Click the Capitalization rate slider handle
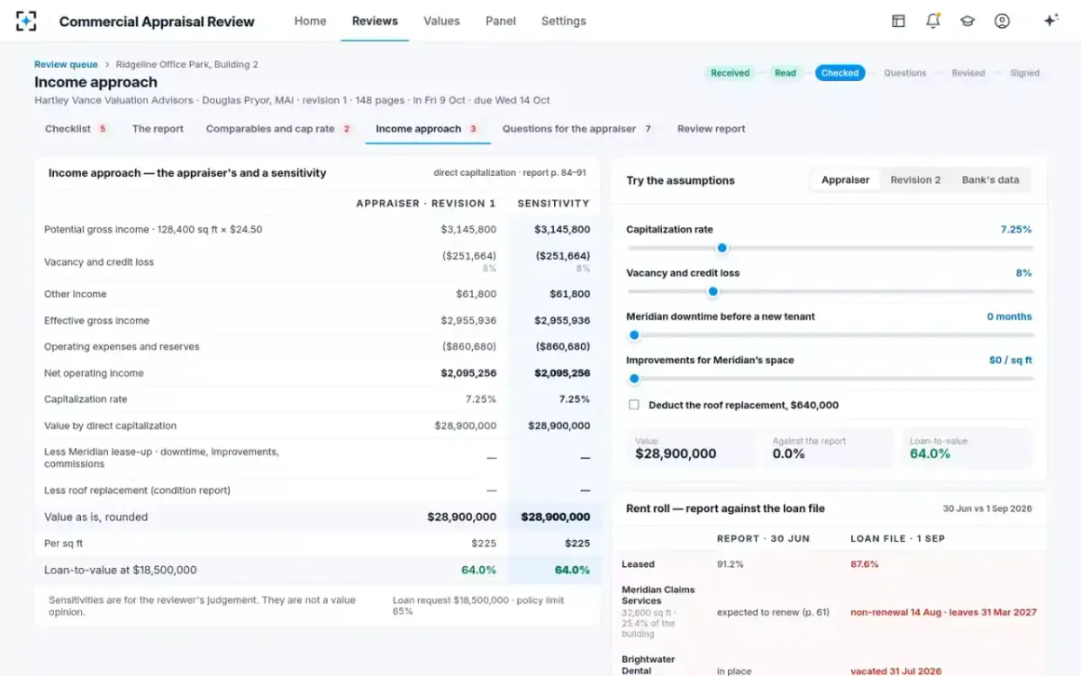Viewport: 1081px width, 676px height. [x=722, y=248]
